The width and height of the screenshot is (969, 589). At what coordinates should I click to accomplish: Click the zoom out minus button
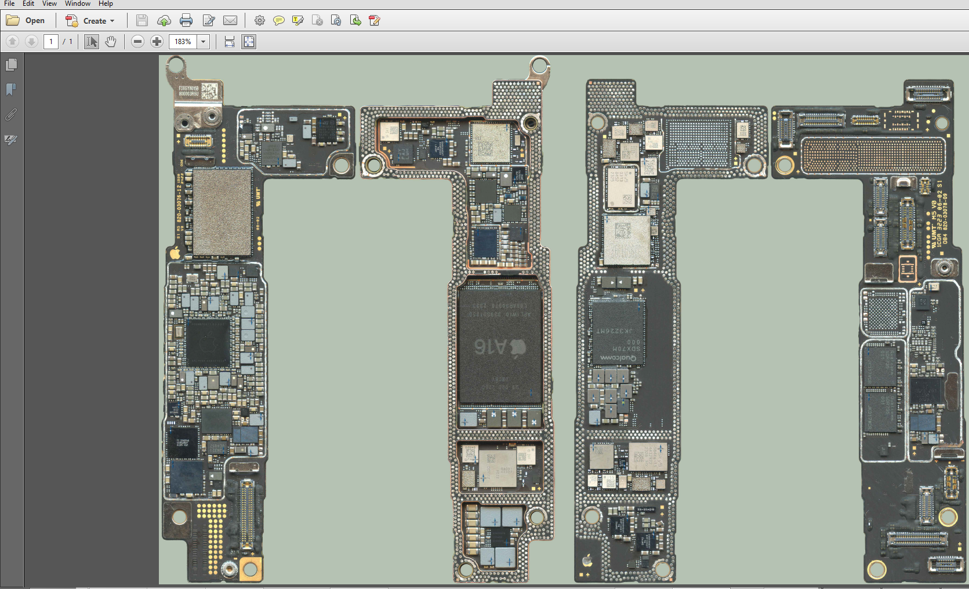[x=137, y=42]
